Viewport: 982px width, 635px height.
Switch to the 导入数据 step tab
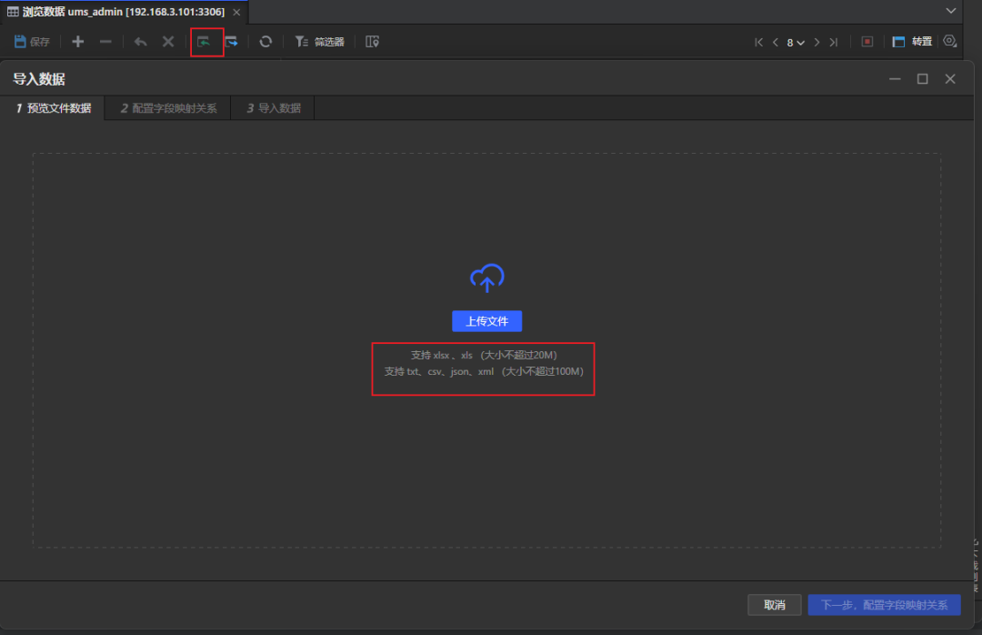[x=274, y=108]
